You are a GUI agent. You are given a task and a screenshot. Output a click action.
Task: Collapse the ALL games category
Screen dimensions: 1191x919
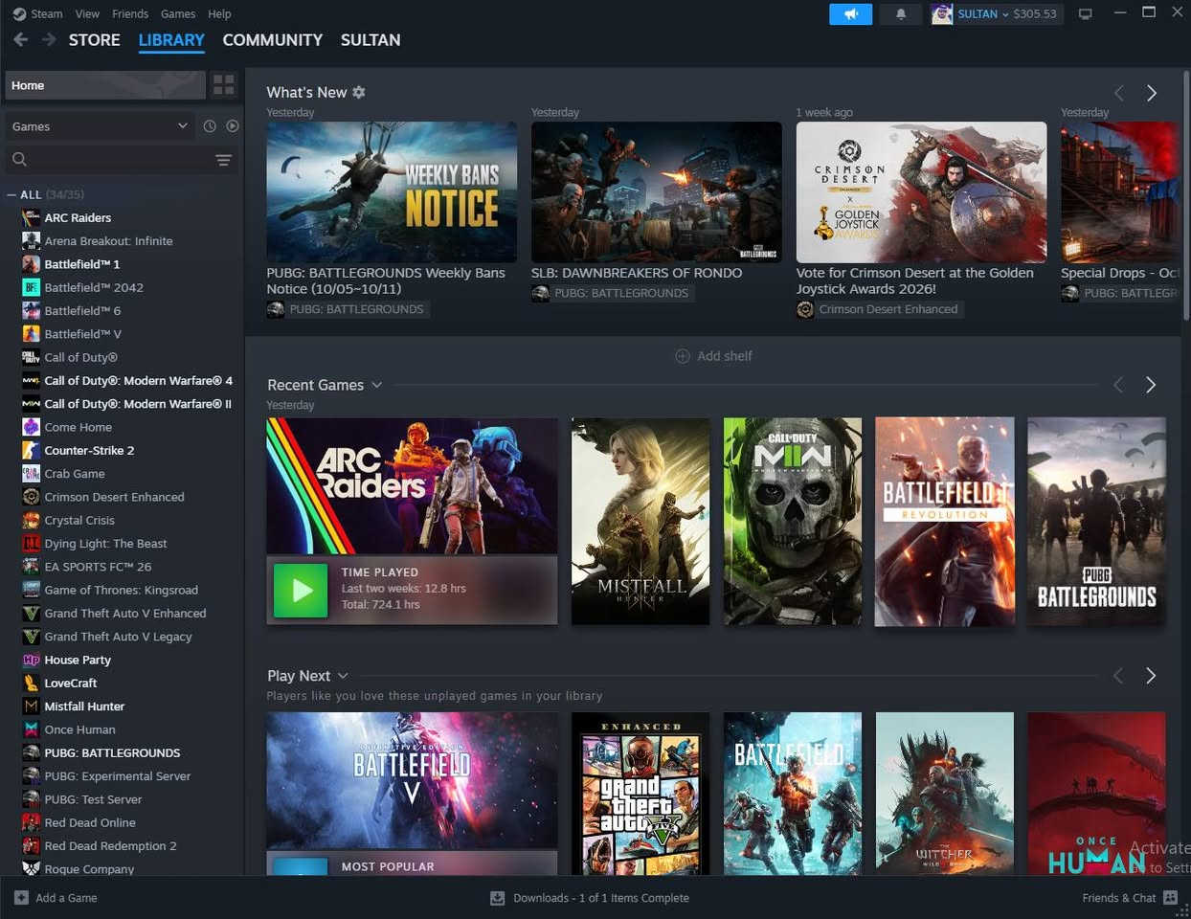[x=11, y=194]
